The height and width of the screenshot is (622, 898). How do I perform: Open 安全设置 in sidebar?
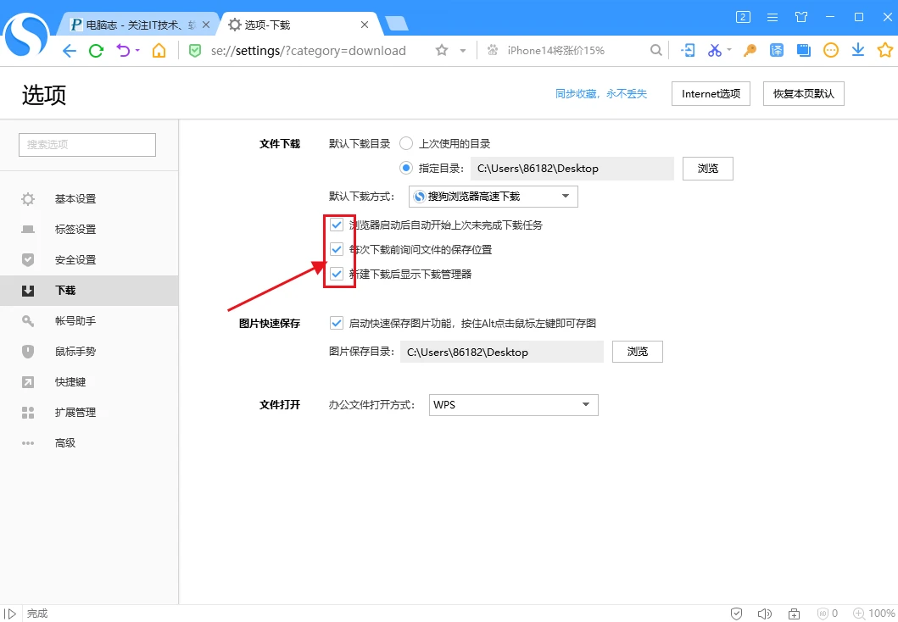(89, 260)
